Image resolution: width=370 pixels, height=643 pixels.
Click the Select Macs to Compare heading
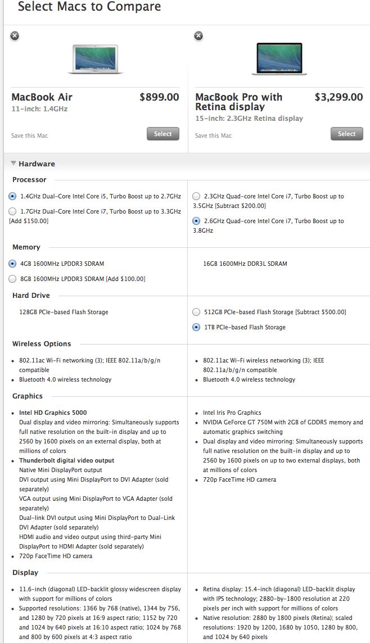click(x=89, y=7)
